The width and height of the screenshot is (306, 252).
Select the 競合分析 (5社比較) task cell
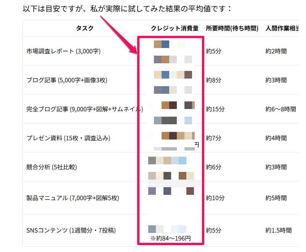pyautogui.click(x=53, y=167)
